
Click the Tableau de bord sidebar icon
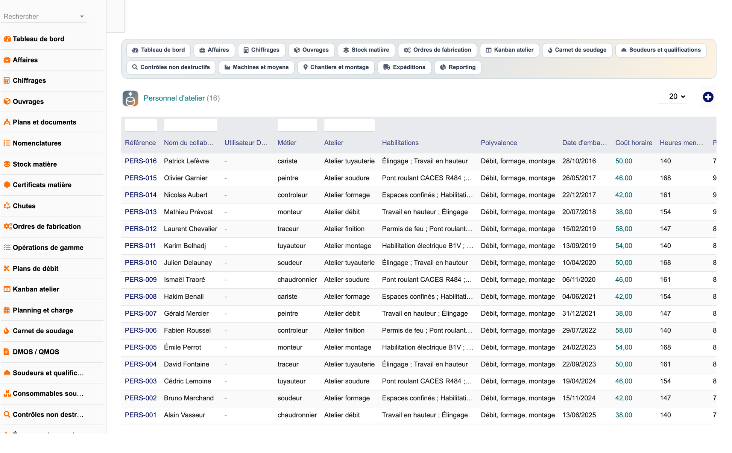pyautogui.click(x=7, y=39)
